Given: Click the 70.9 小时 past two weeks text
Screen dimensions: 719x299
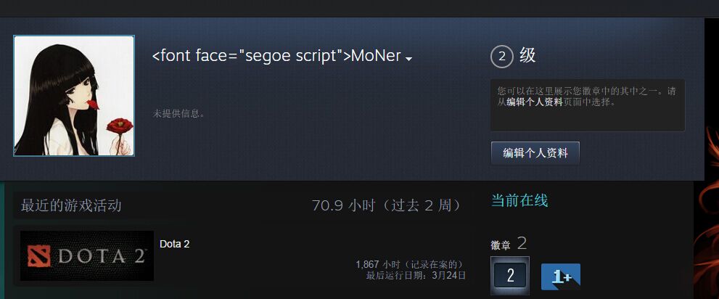Looking at the screenshot, I should [x=387, y=205].
